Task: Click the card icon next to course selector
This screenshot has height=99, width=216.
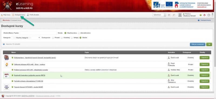Action: [169, 15]
